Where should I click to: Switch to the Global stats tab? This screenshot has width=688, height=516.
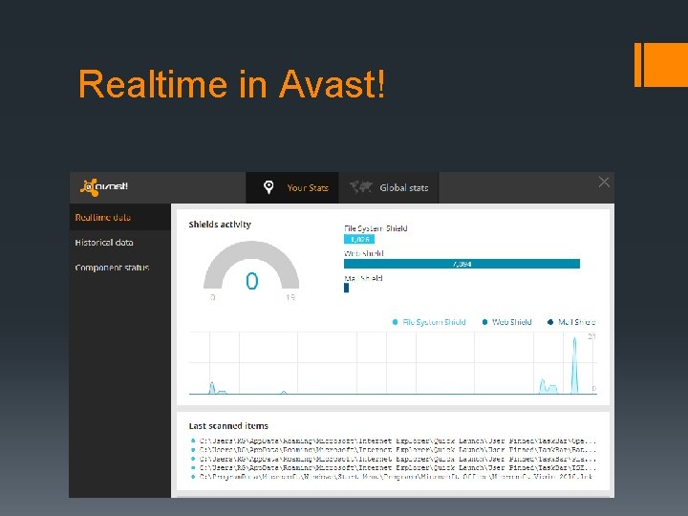(x=389, y=187)
